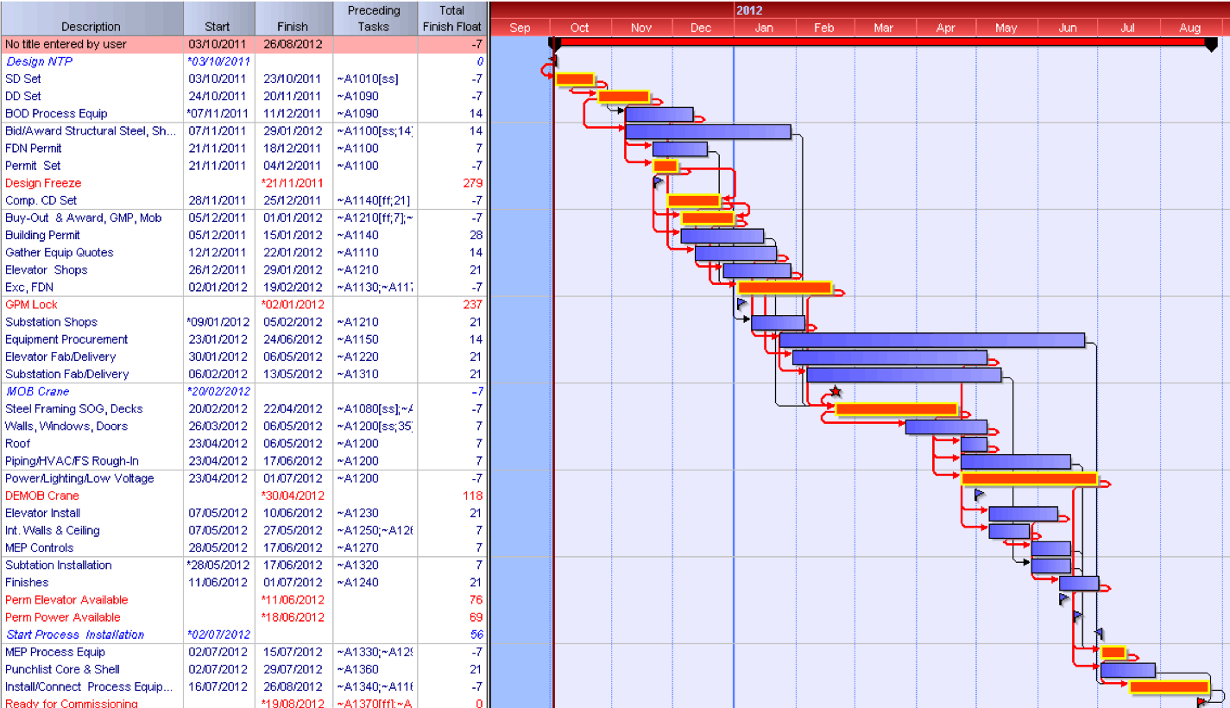Click the blue flag marker above DEMOB Crane row
This screenshot has width=1230, height=708.
click(979, 495)
